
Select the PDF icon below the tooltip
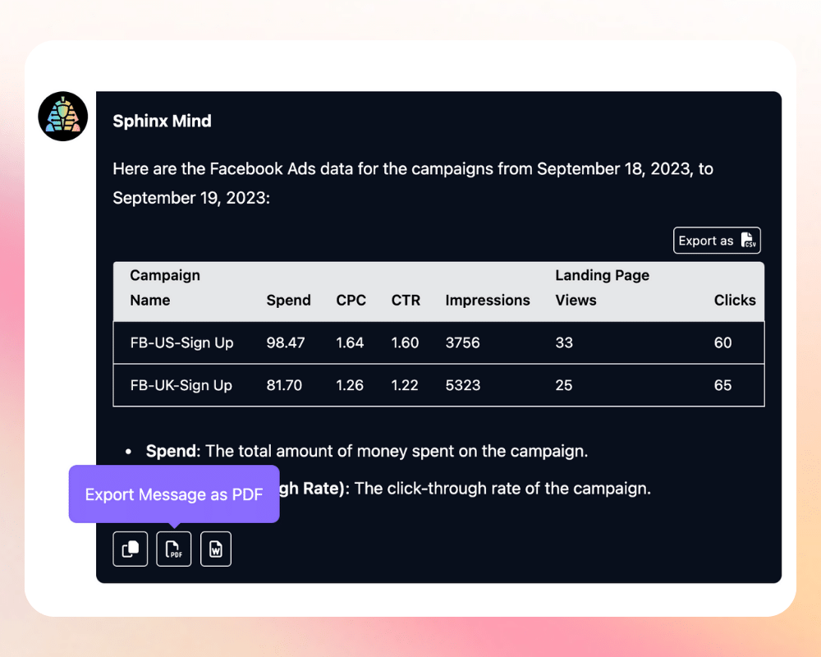coord(173,549)
